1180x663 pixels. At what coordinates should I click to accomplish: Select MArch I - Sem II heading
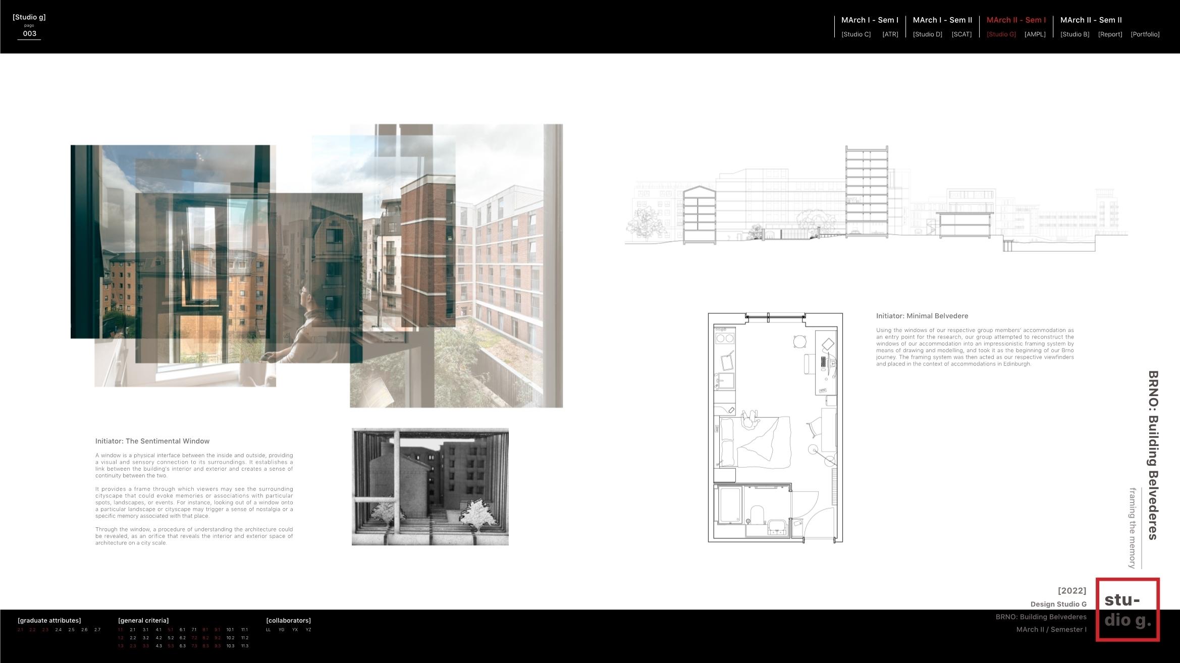942,20
